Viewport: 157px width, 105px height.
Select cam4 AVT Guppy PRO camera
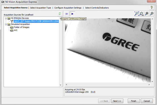(x=36, y=21)
